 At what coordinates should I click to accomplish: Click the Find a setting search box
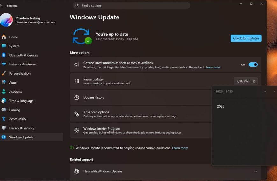(x=131, y=5)
